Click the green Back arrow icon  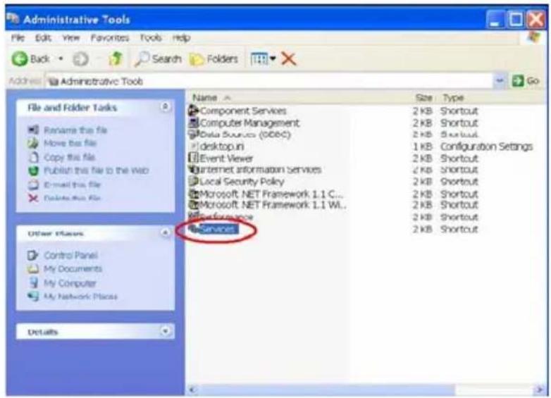19,58
